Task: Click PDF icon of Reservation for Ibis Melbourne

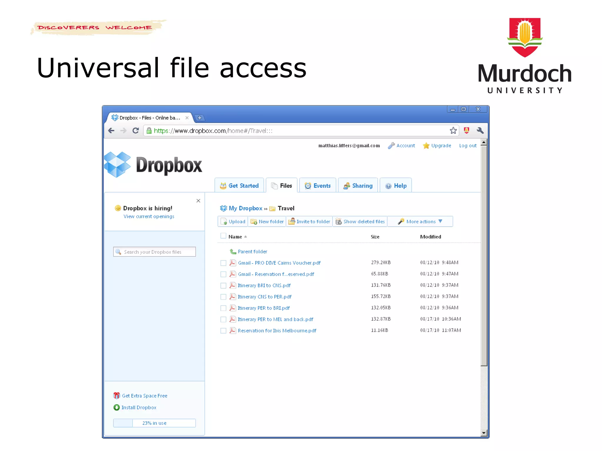Action: click(x=233, y=331)
